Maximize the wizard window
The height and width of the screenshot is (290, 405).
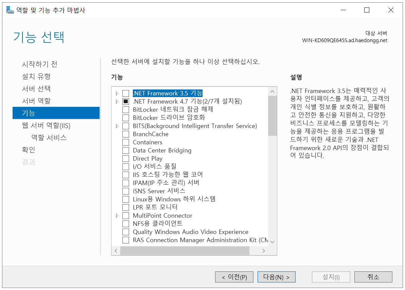pos(367,10)
